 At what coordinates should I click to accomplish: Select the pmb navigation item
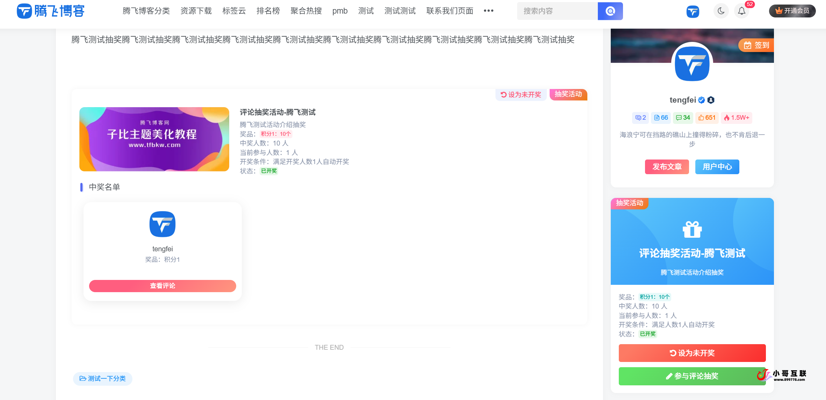pyautogui.click(x=340, y=11)
